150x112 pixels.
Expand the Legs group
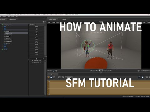[3, 46]
